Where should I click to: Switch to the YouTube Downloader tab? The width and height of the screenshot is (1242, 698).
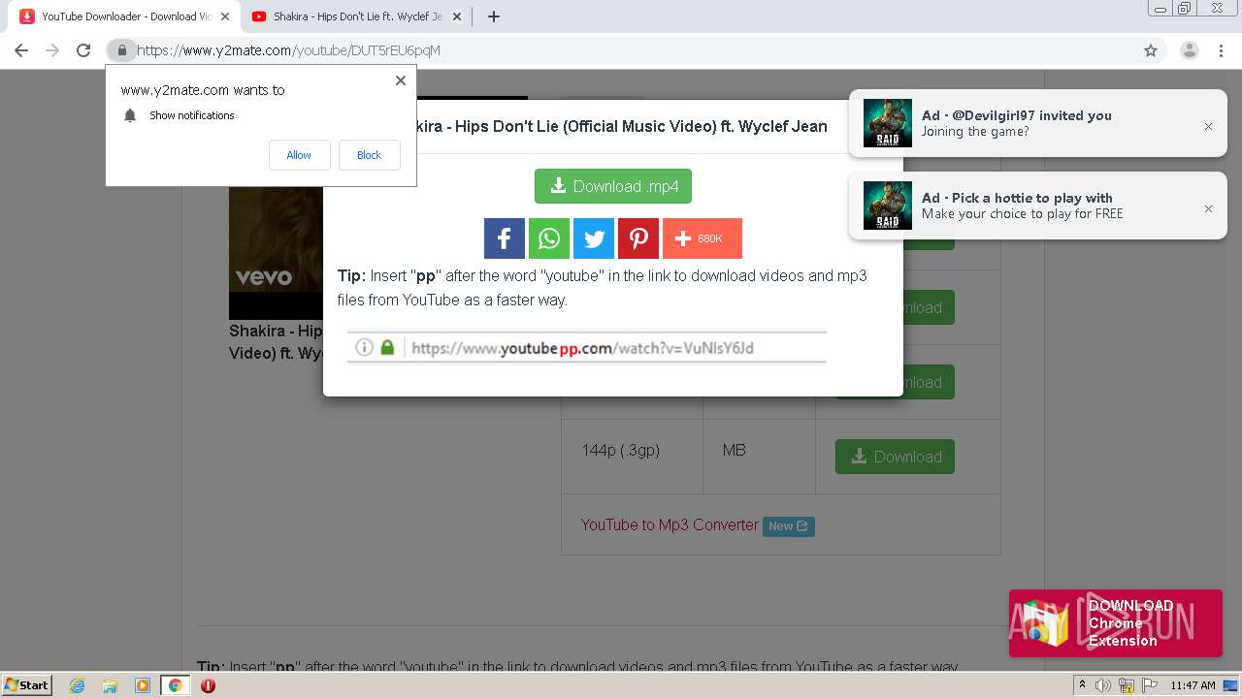tap(126, 16)
